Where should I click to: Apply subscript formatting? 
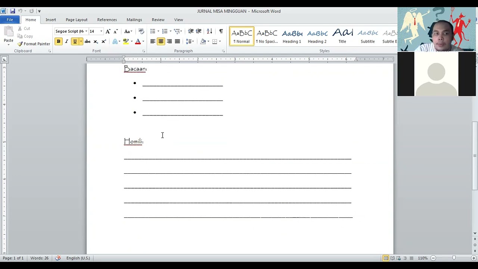tap(96, 41)
